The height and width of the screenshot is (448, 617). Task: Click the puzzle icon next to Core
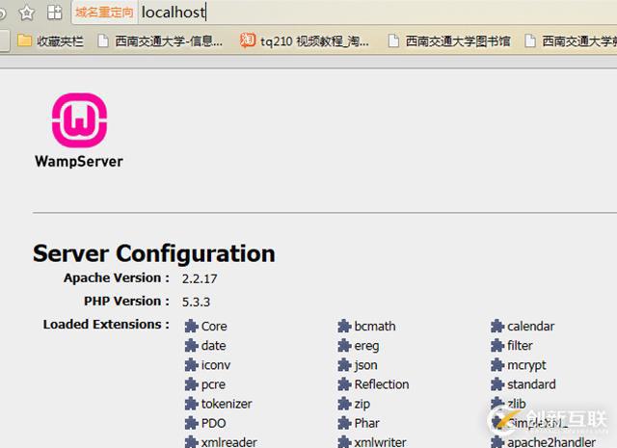191,326
